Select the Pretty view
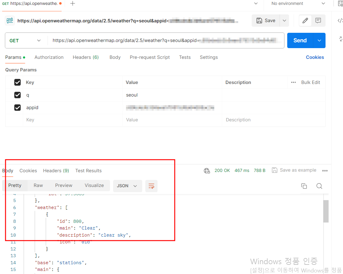The height and width of the screenshot is (274, 343). [x=15, y=185]
